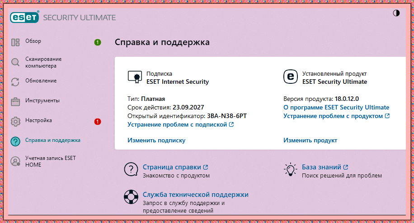Click the ESET HOME account icon
414x223 pixels.
[x=15, y=161]
